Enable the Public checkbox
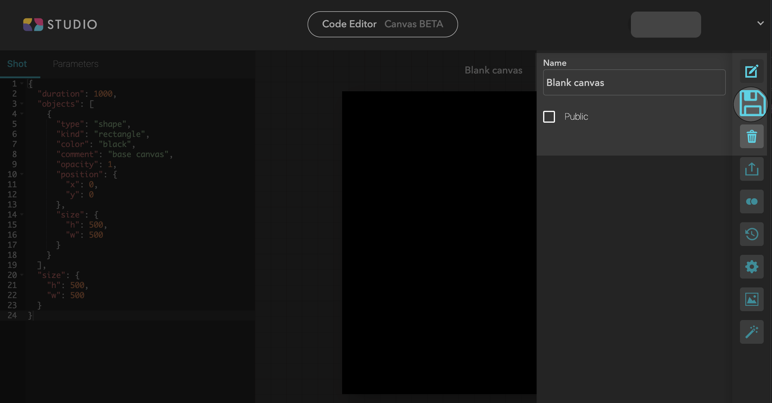 [x=549, y=116]
